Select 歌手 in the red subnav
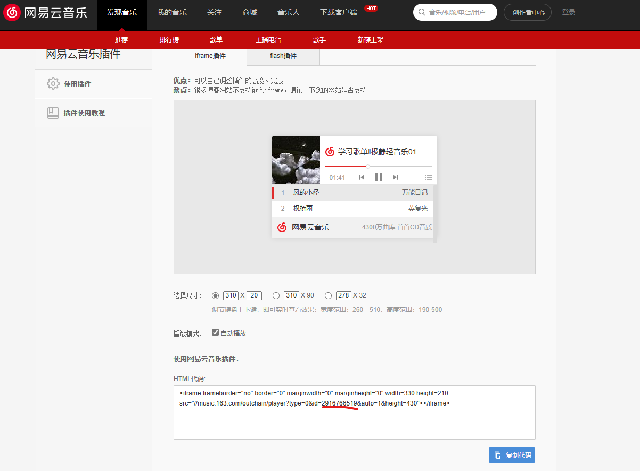The image size is (640, 471). pyautogui.click(x=319, y=40)
